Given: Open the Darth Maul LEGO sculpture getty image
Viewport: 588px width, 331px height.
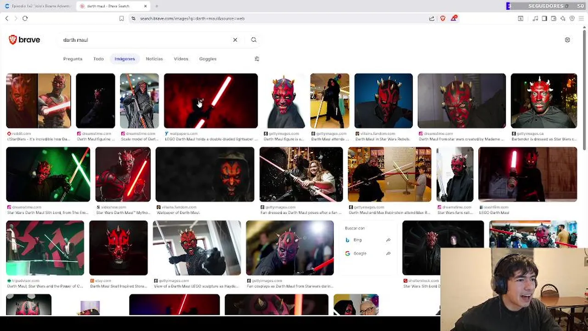Looking at the screenshot, I should tap(197, 248).
